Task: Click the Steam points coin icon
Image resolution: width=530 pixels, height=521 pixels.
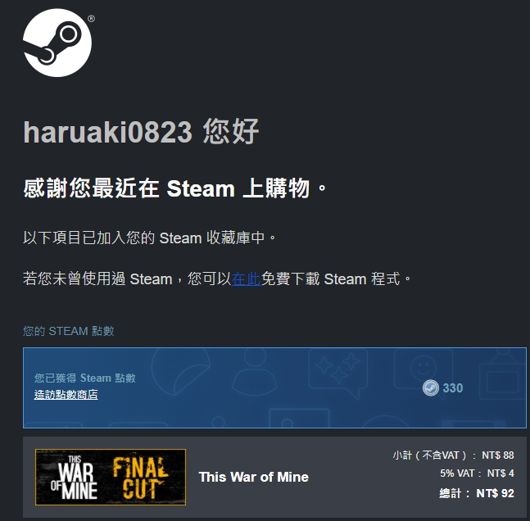Action: [x=430, y=387]
